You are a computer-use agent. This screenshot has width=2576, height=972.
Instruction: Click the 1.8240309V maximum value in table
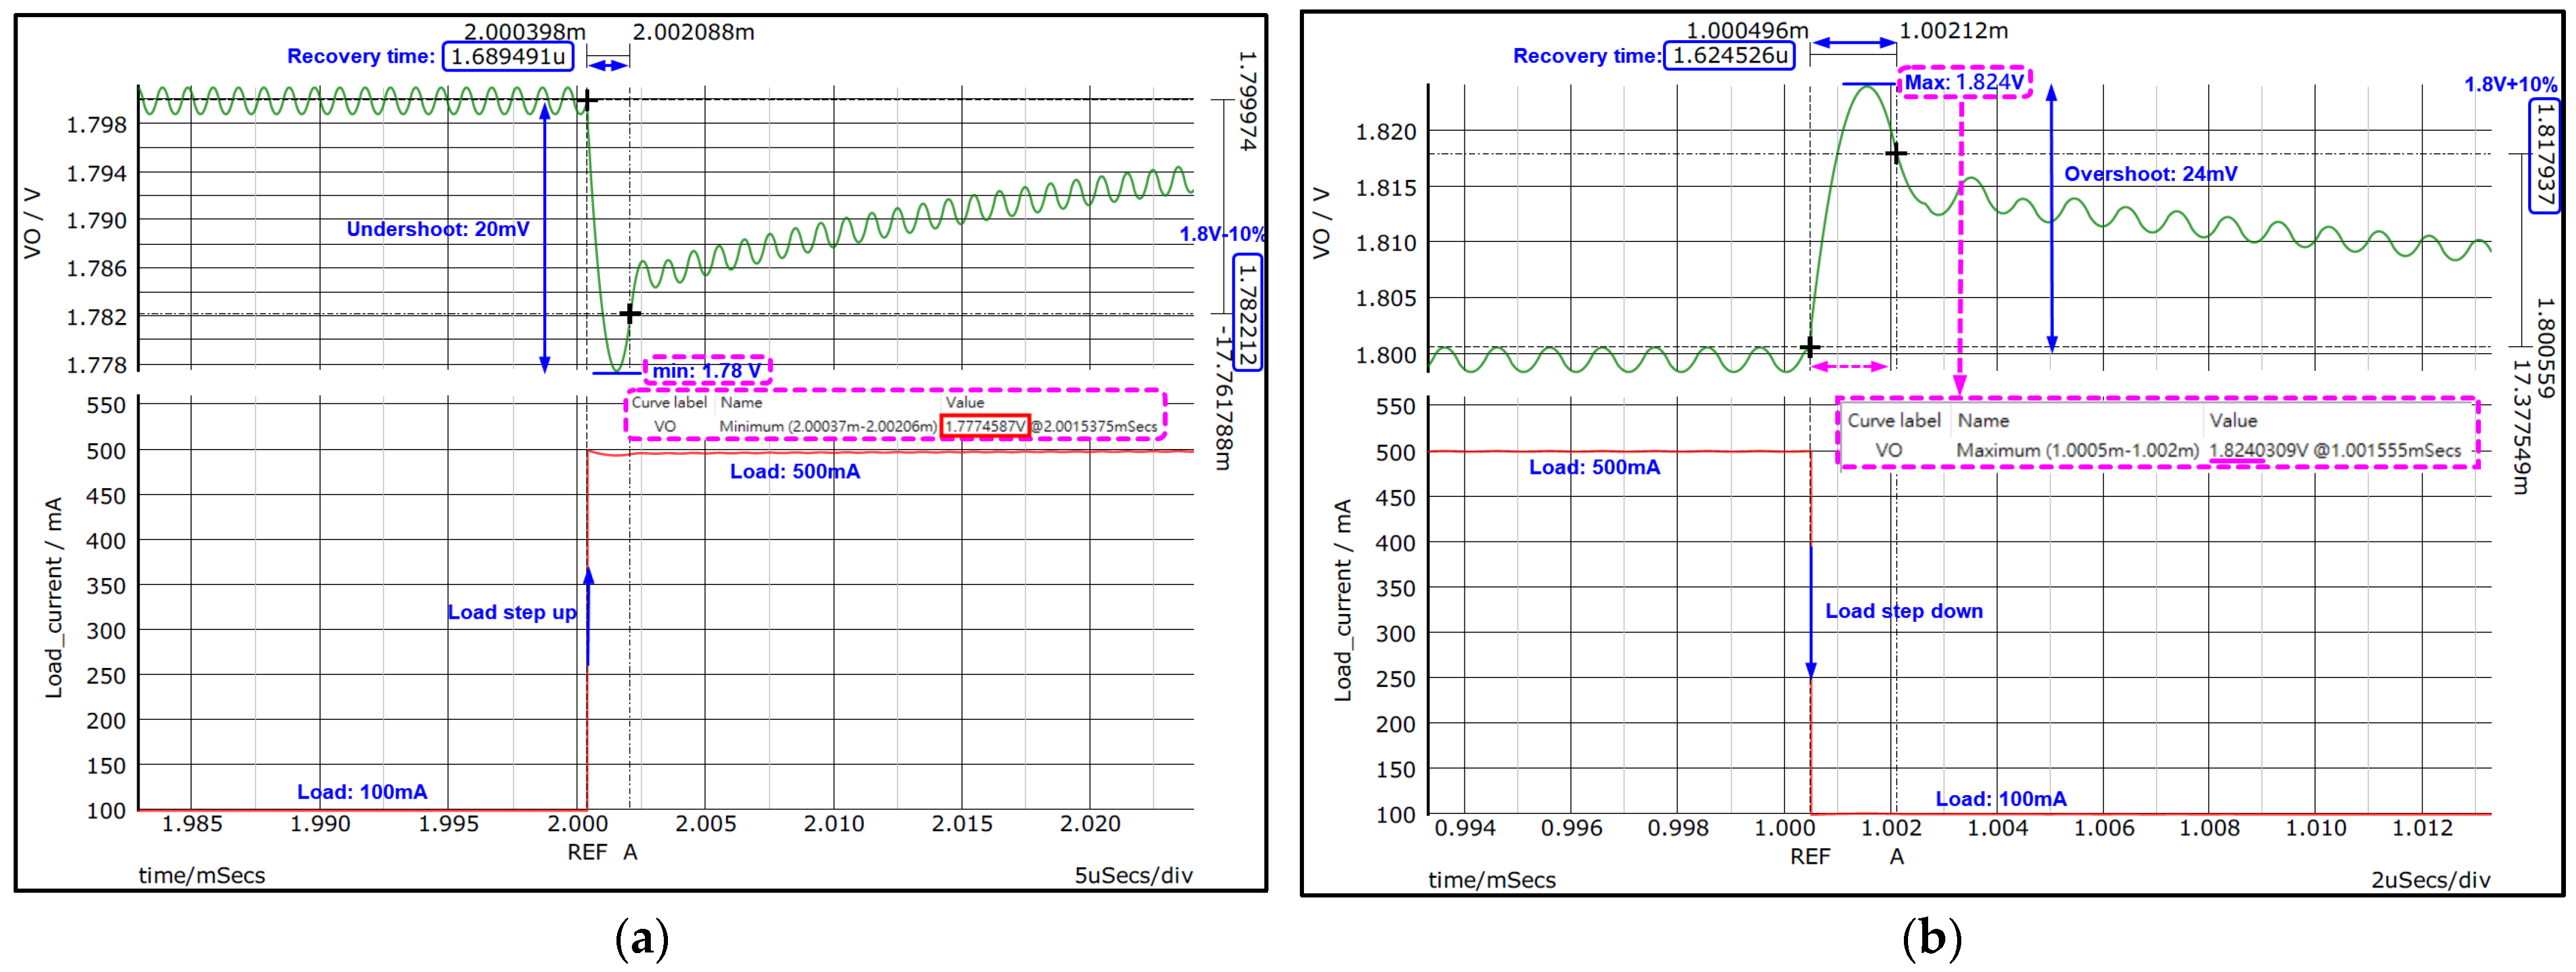(2258, 451)
